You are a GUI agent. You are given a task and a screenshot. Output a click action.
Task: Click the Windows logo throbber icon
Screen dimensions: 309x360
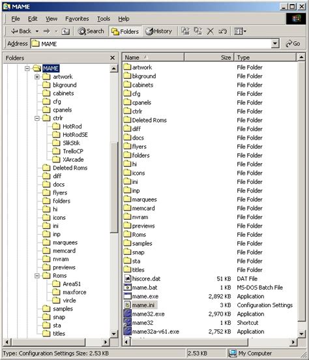296,19
